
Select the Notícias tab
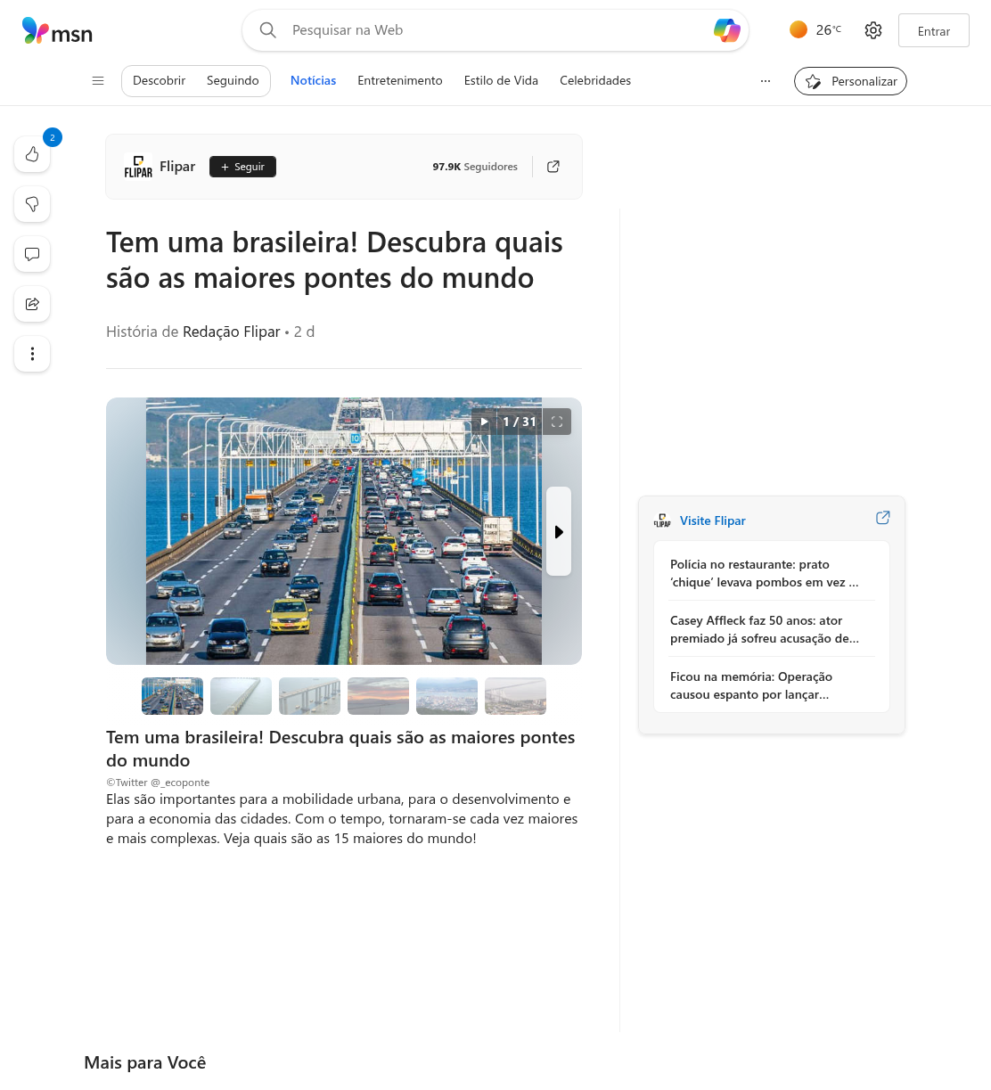tap(314, 80)
